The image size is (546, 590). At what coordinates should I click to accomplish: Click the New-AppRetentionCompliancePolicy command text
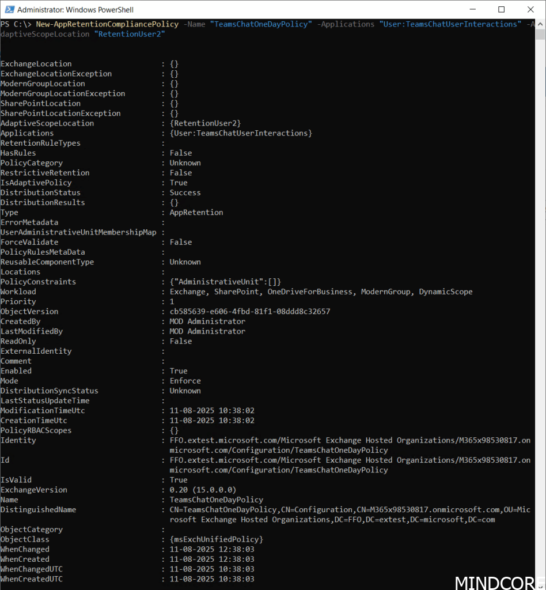(107, 24)
